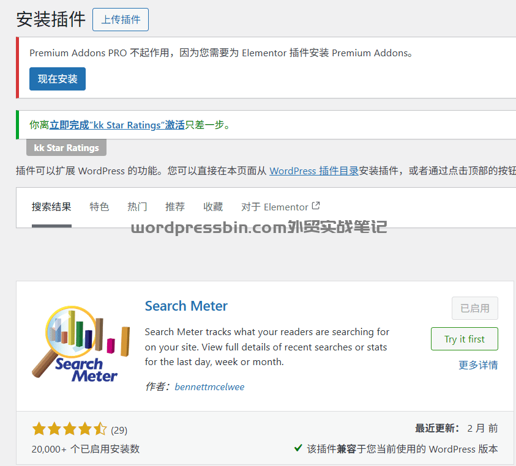516x466 pixels.
Task: Switch to the 推荐 tab
Action: click(175, 206)
